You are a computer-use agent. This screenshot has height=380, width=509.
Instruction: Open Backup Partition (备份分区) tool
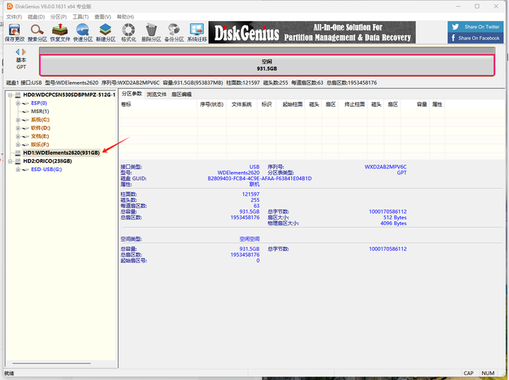[x=174, y=32]
